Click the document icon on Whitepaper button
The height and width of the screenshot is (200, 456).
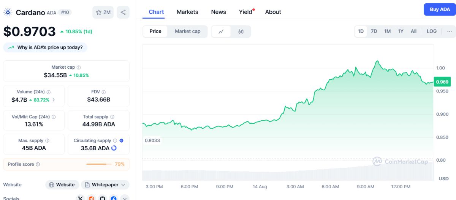(x=87, y=185)
